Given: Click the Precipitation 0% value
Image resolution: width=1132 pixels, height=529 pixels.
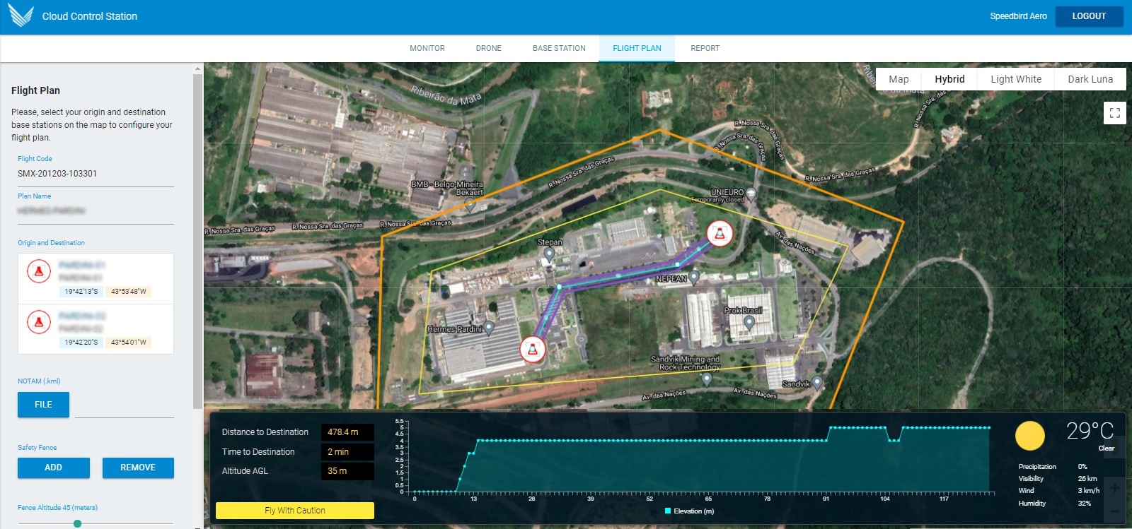Looking at the screenshot, I should (x=1082, y=467).
